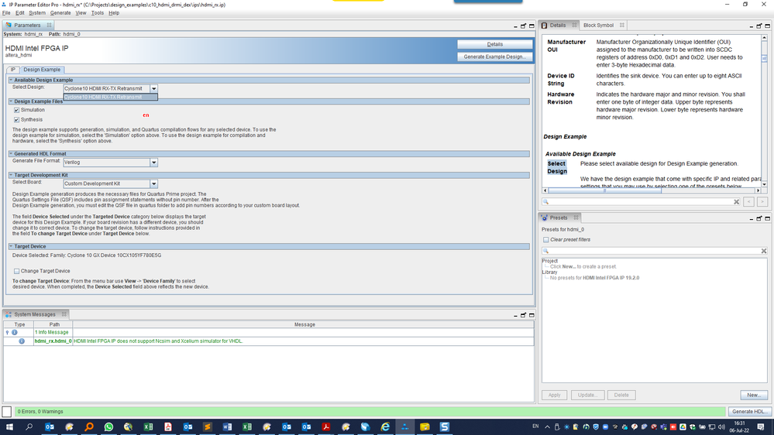This screenshot has height=435, width=774.
Task: Click the white square icon in status bar
Action: 7,411
